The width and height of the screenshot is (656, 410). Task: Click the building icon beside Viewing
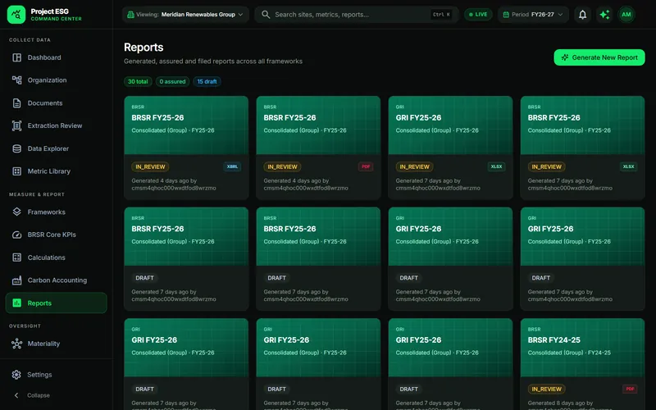(x=130, y=15)
